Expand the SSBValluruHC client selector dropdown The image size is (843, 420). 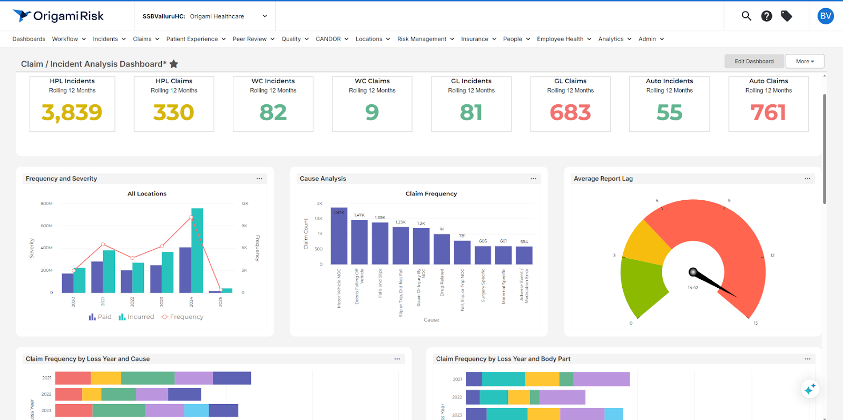tap(205, 16)
